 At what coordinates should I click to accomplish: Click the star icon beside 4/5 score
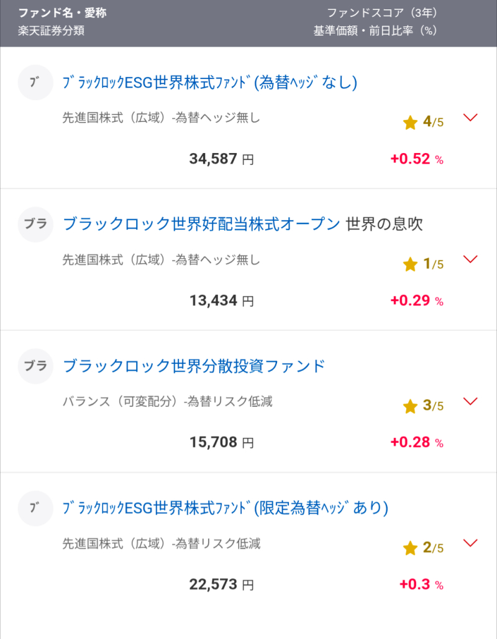[410, 122]
